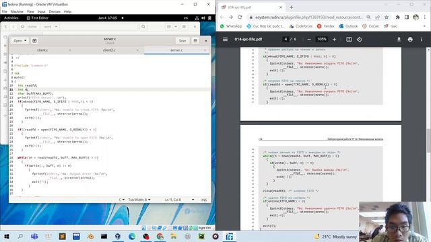The image size is (431, 242).
Task: Open Microsoft Teams from taskbar
Action: 34,236
